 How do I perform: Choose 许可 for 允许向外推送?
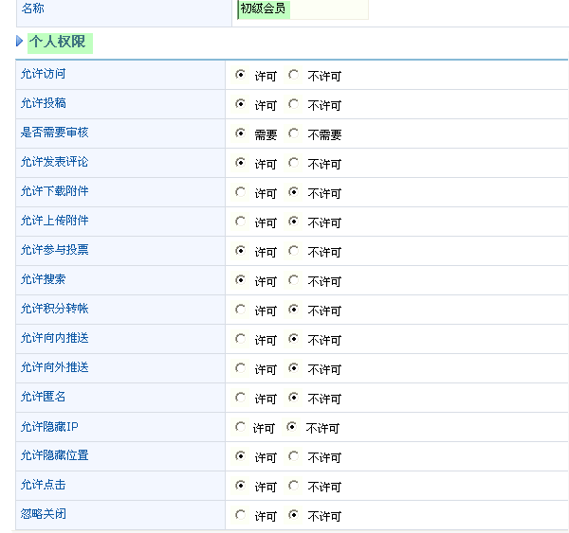pos(241,368)
